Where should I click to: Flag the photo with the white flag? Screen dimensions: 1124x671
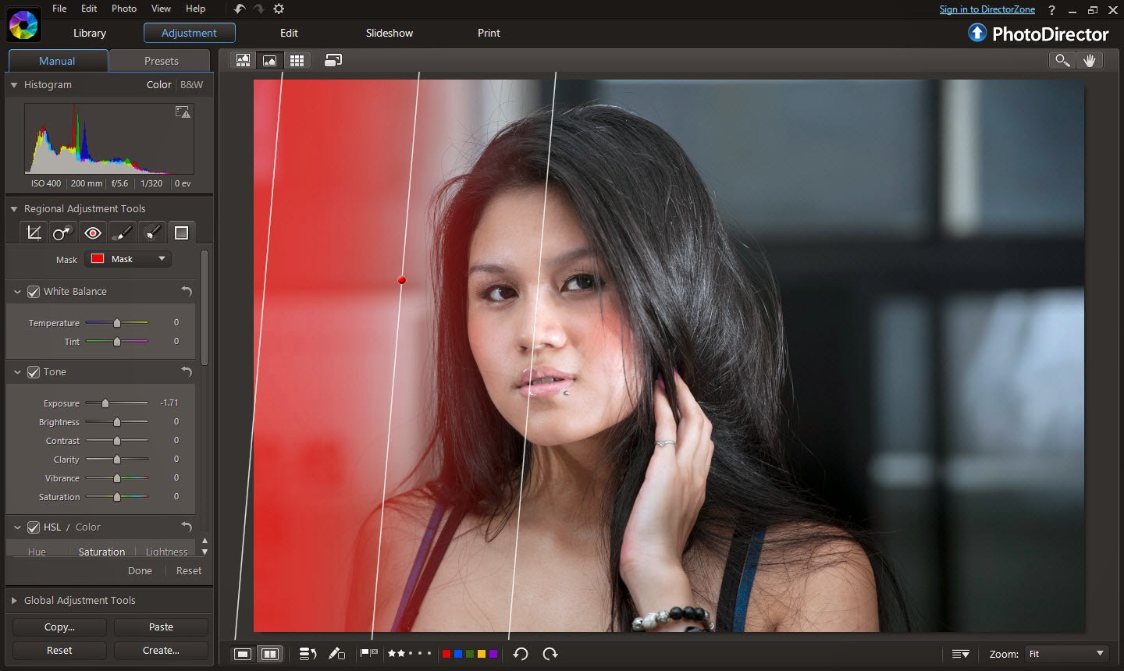point(364,653)
